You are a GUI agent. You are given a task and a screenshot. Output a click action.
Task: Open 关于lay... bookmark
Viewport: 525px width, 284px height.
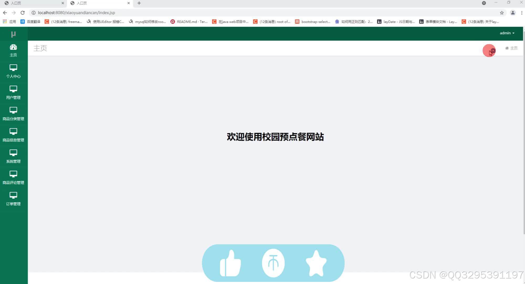pos(481,22)
